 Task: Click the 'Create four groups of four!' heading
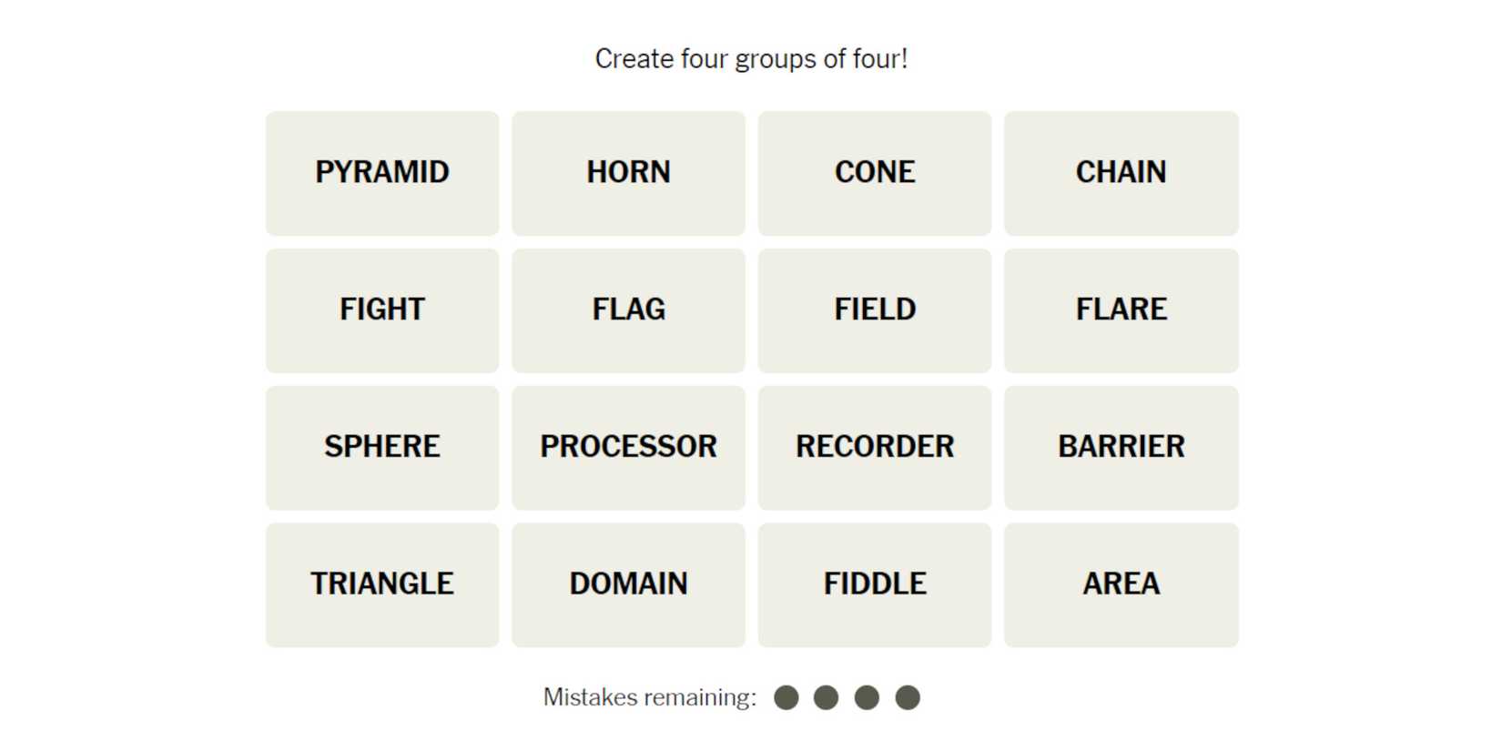point(751,59)
